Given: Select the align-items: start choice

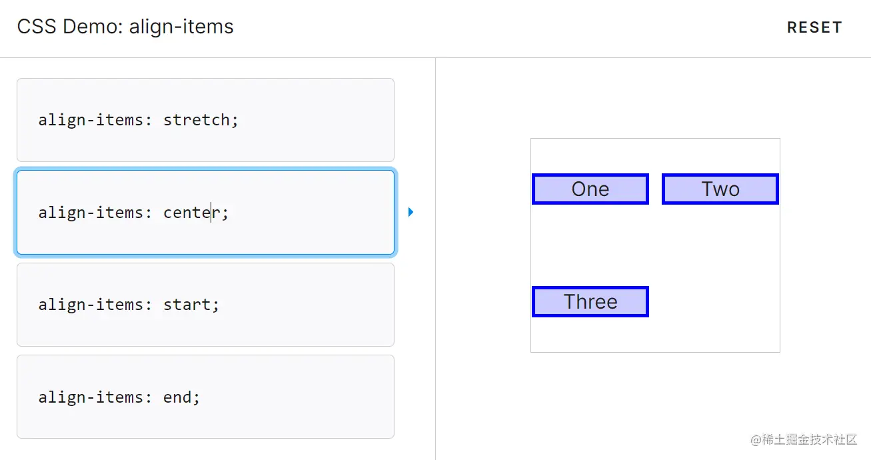Looking at the screenshot, I should pos(205,305).
